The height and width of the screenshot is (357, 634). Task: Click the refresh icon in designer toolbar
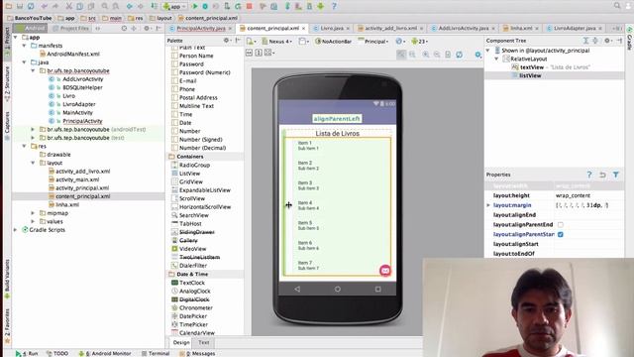(x=459, y=55)
